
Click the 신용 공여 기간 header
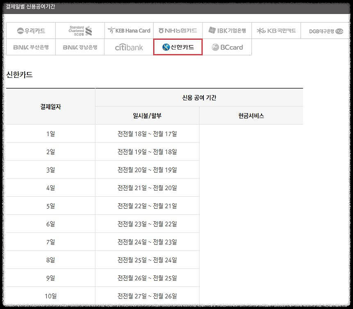[x=199, y=97]
